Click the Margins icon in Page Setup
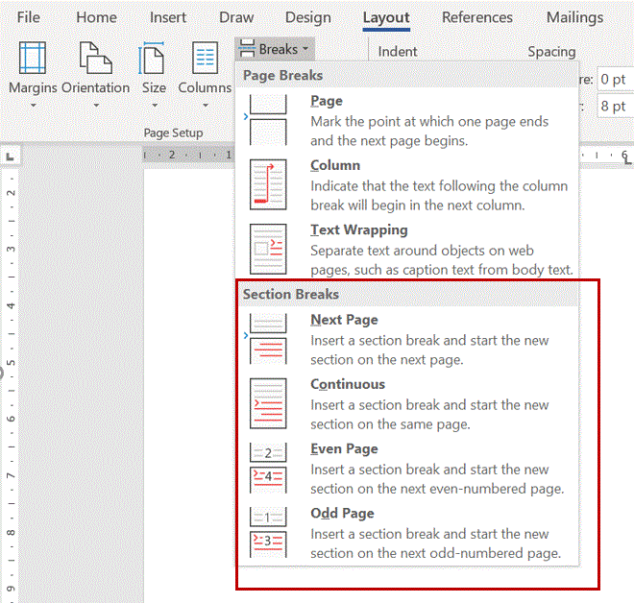Viewport: 634px width, 603px height. 32,59
